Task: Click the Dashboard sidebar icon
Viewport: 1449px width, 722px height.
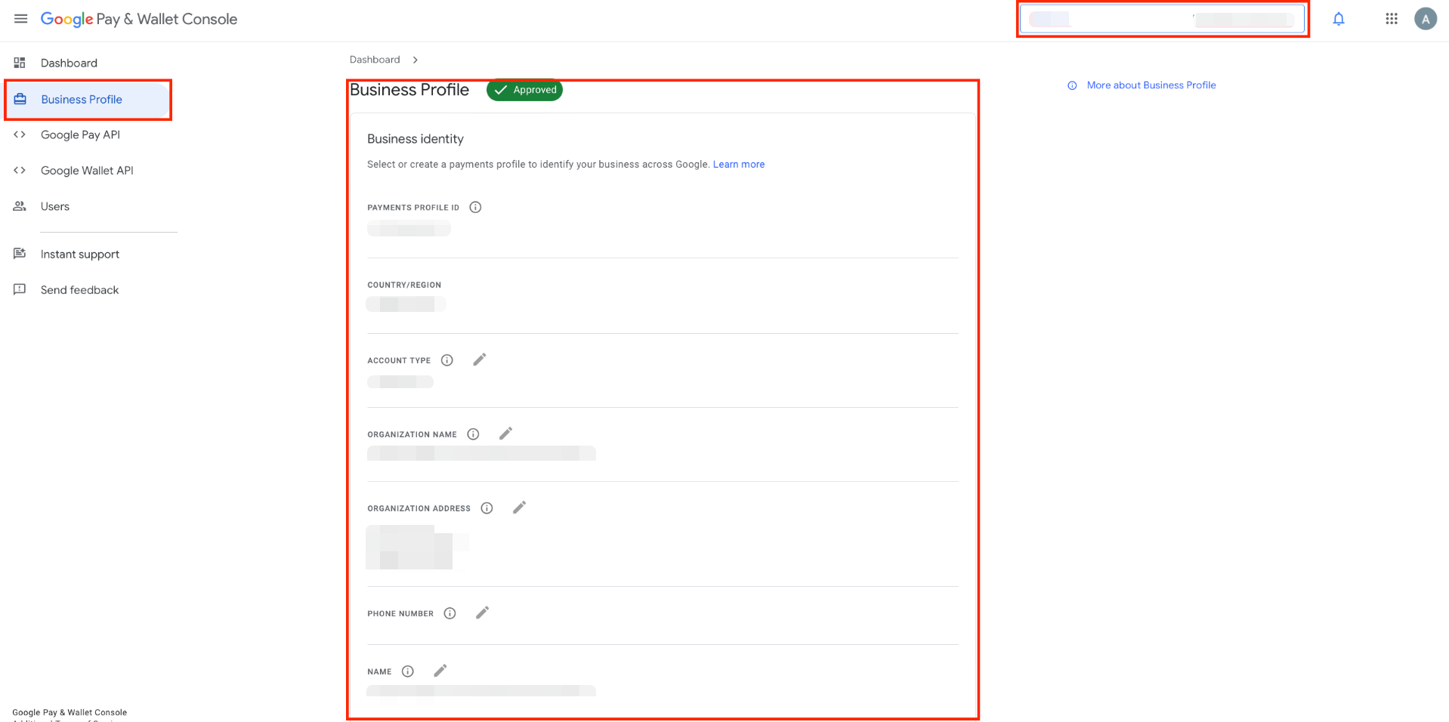Action: point(20,63)
